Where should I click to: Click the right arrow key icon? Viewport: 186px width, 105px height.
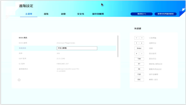point(142,38)
